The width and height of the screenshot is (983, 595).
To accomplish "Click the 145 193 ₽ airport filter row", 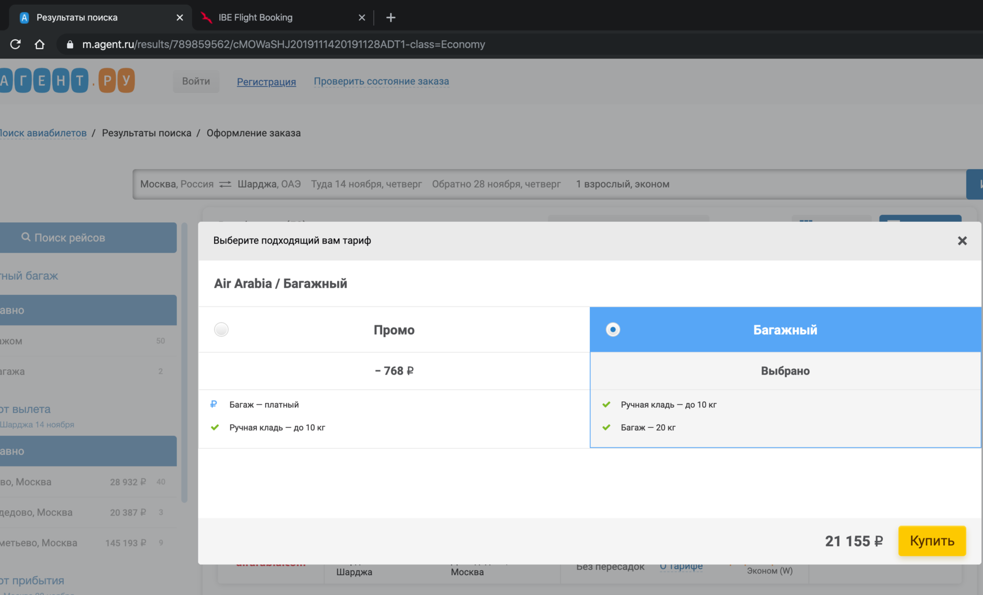I will click(88, 543).
